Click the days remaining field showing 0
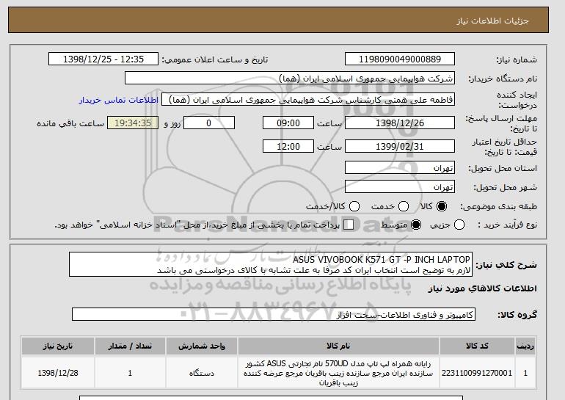The height and width of the screenshot is (400, 565). click(209, 123)
